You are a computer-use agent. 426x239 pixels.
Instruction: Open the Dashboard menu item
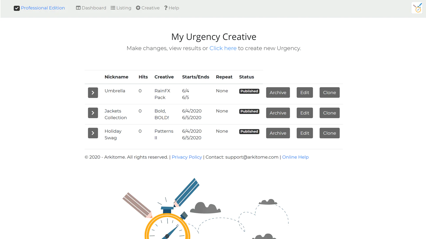(x=91, y=8)
